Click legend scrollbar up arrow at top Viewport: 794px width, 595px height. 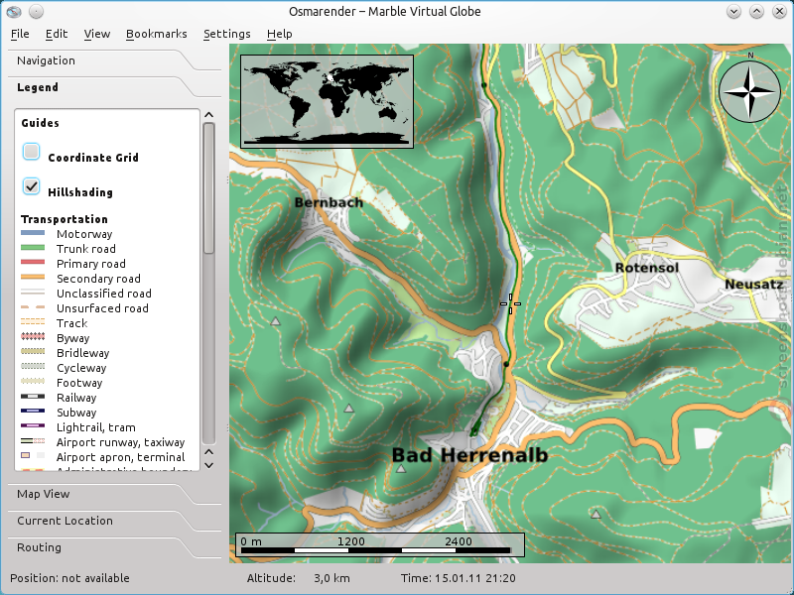(x=208, y=115)
